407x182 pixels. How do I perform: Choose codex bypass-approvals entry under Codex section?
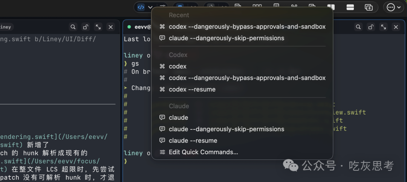click(x=242, y=78)
